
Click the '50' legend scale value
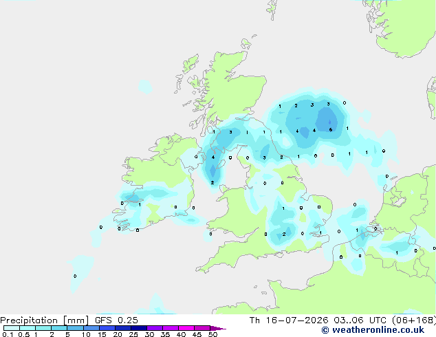(x=212, y=334)
